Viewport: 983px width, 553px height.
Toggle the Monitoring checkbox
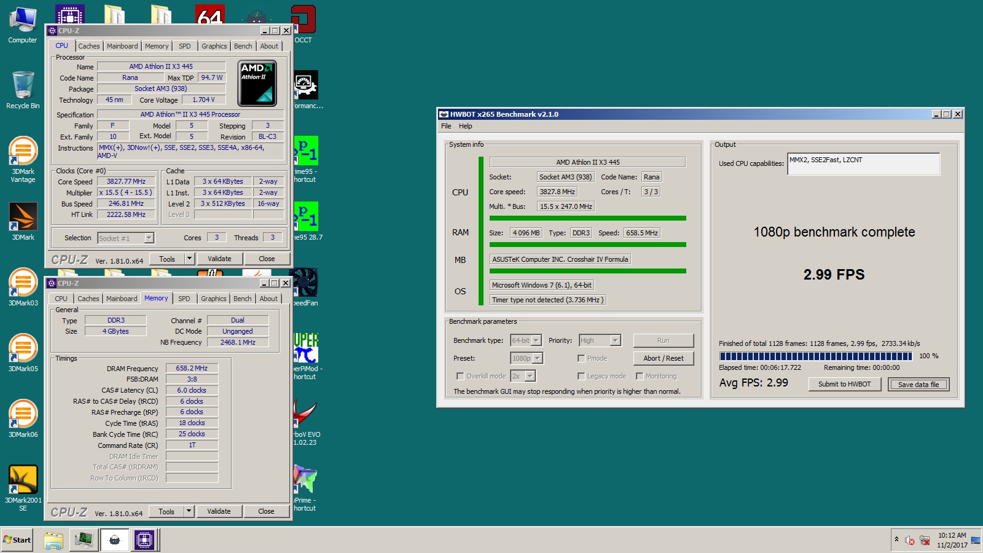(640, 376)
